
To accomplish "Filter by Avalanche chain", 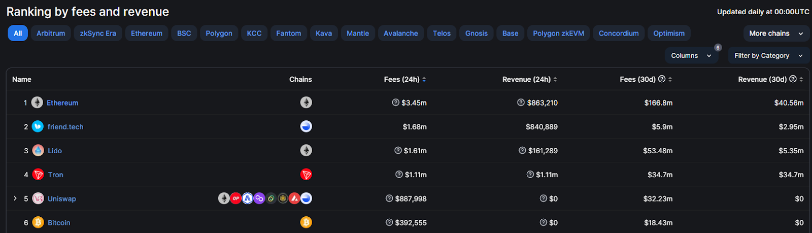I will click(401, 34).
